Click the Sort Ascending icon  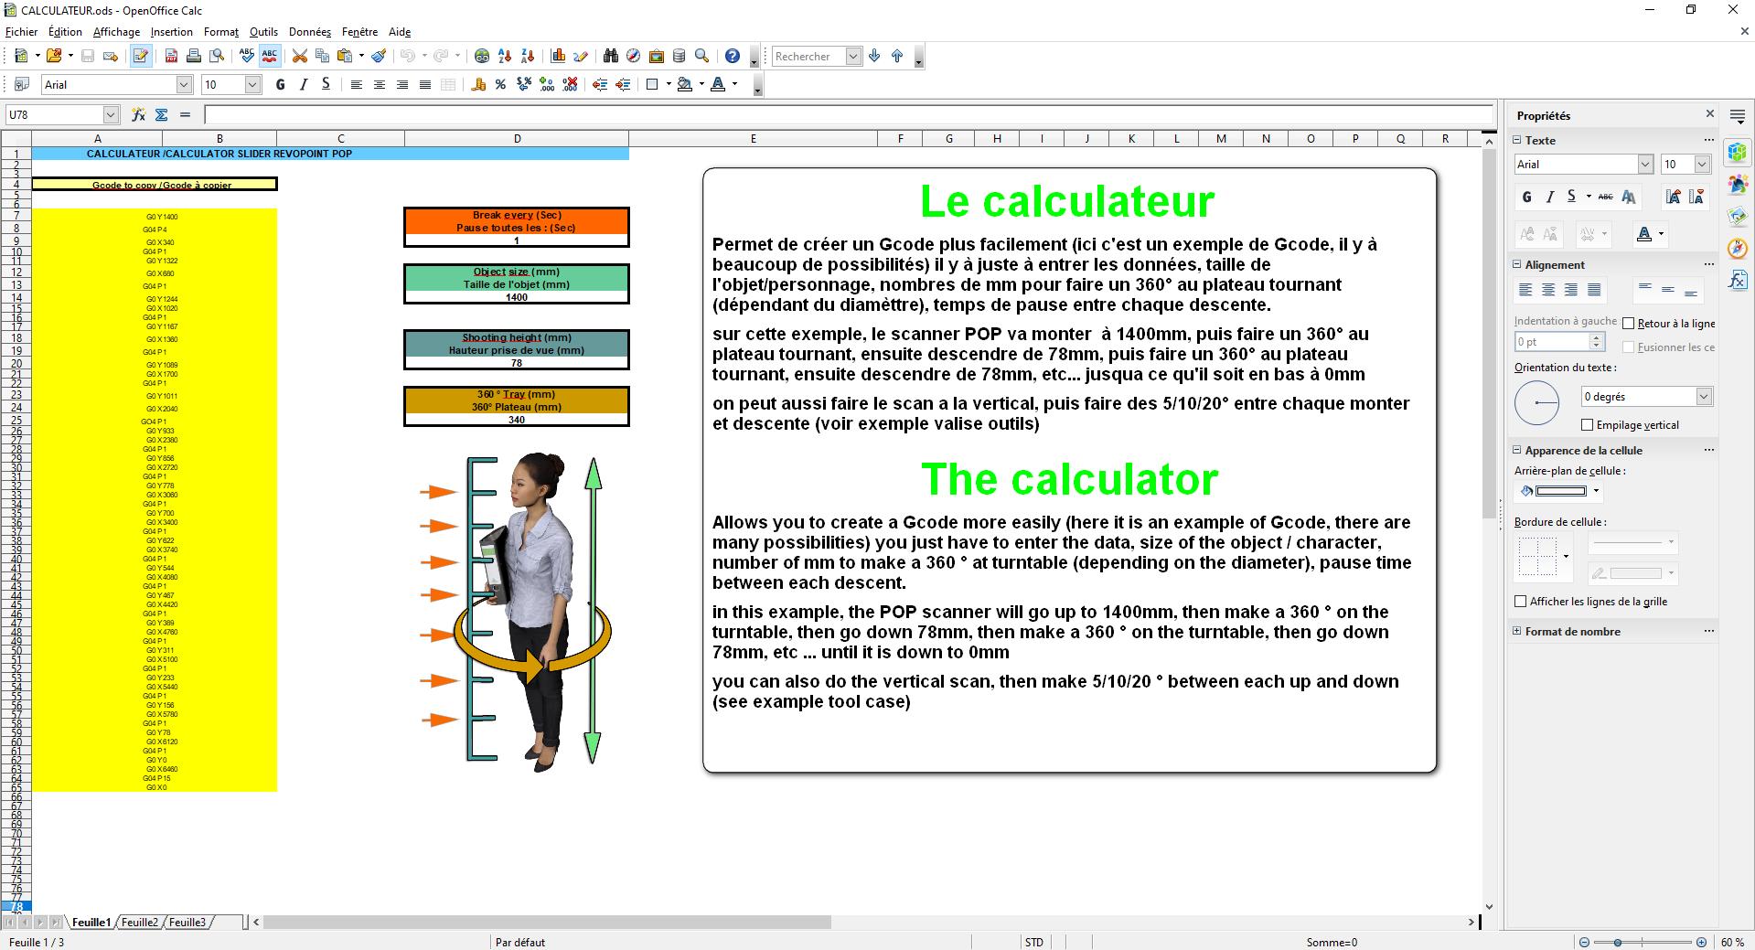[x=505, y=56]
